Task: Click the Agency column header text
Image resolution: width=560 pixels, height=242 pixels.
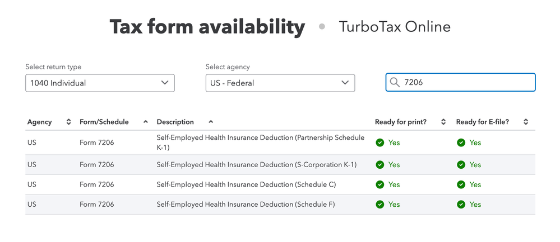Action: point(40,122)
